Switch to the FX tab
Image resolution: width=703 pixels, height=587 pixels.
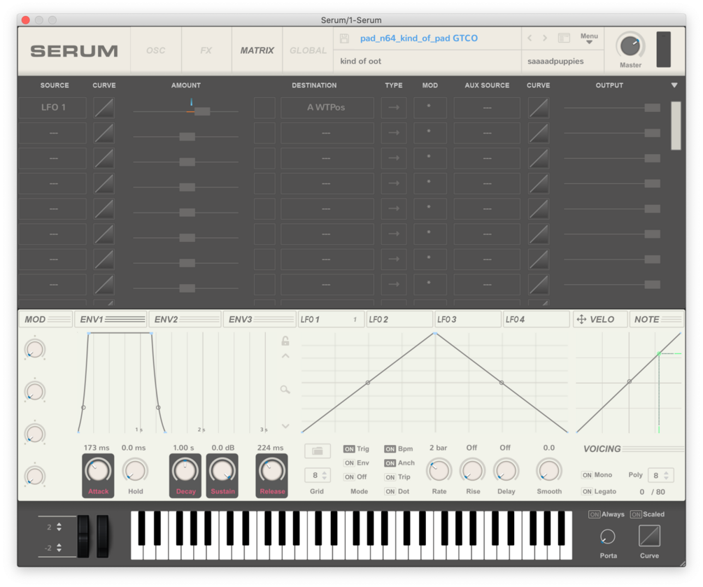click(x=206, y=50)
